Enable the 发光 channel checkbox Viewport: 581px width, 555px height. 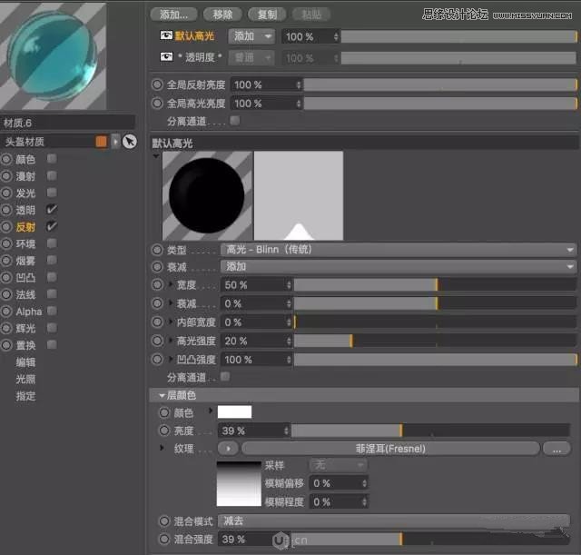(52, 193)
